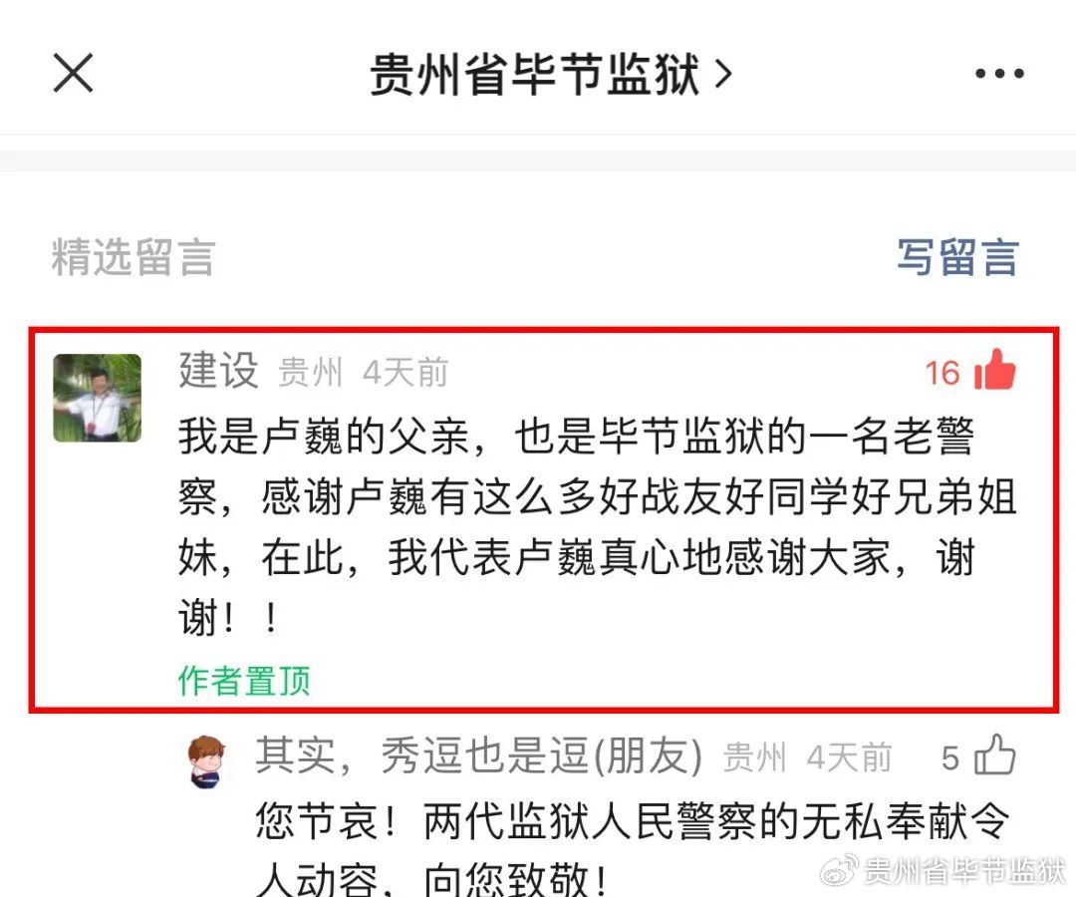Viewport: 1076px width, 897px height.
Task: Select the reply text starting 您节哀
Action: tap(633, 849)
